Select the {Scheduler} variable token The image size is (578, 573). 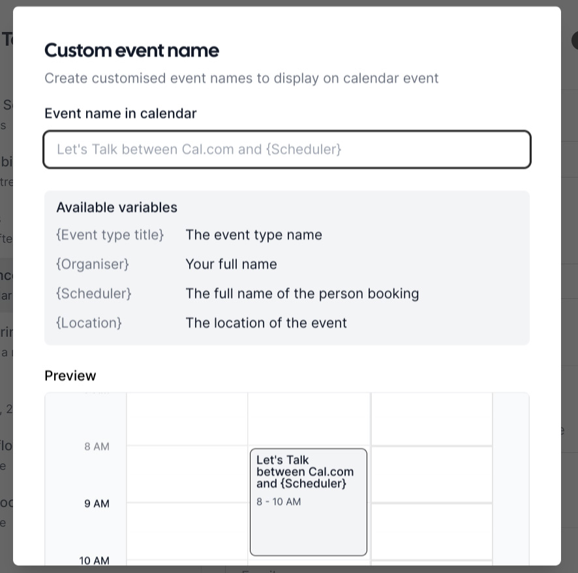tap(94, 294)
